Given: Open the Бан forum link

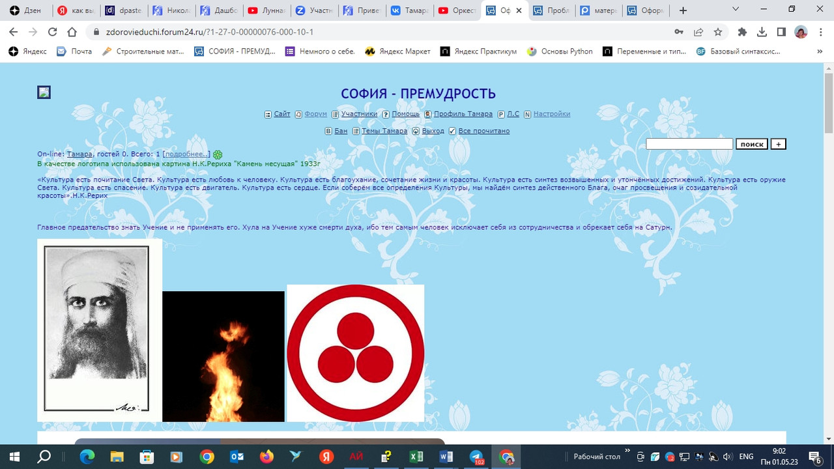Looking at the screenshot, I should pyautogui.click(x=341, y=131).
